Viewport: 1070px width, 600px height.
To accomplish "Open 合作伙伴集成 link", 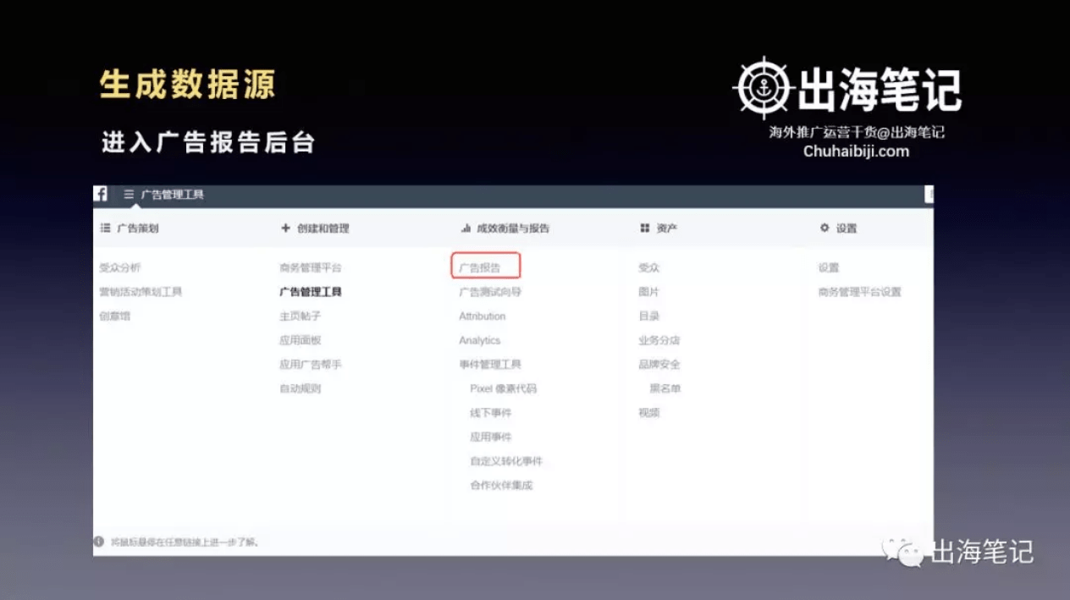I will [501, 486].
